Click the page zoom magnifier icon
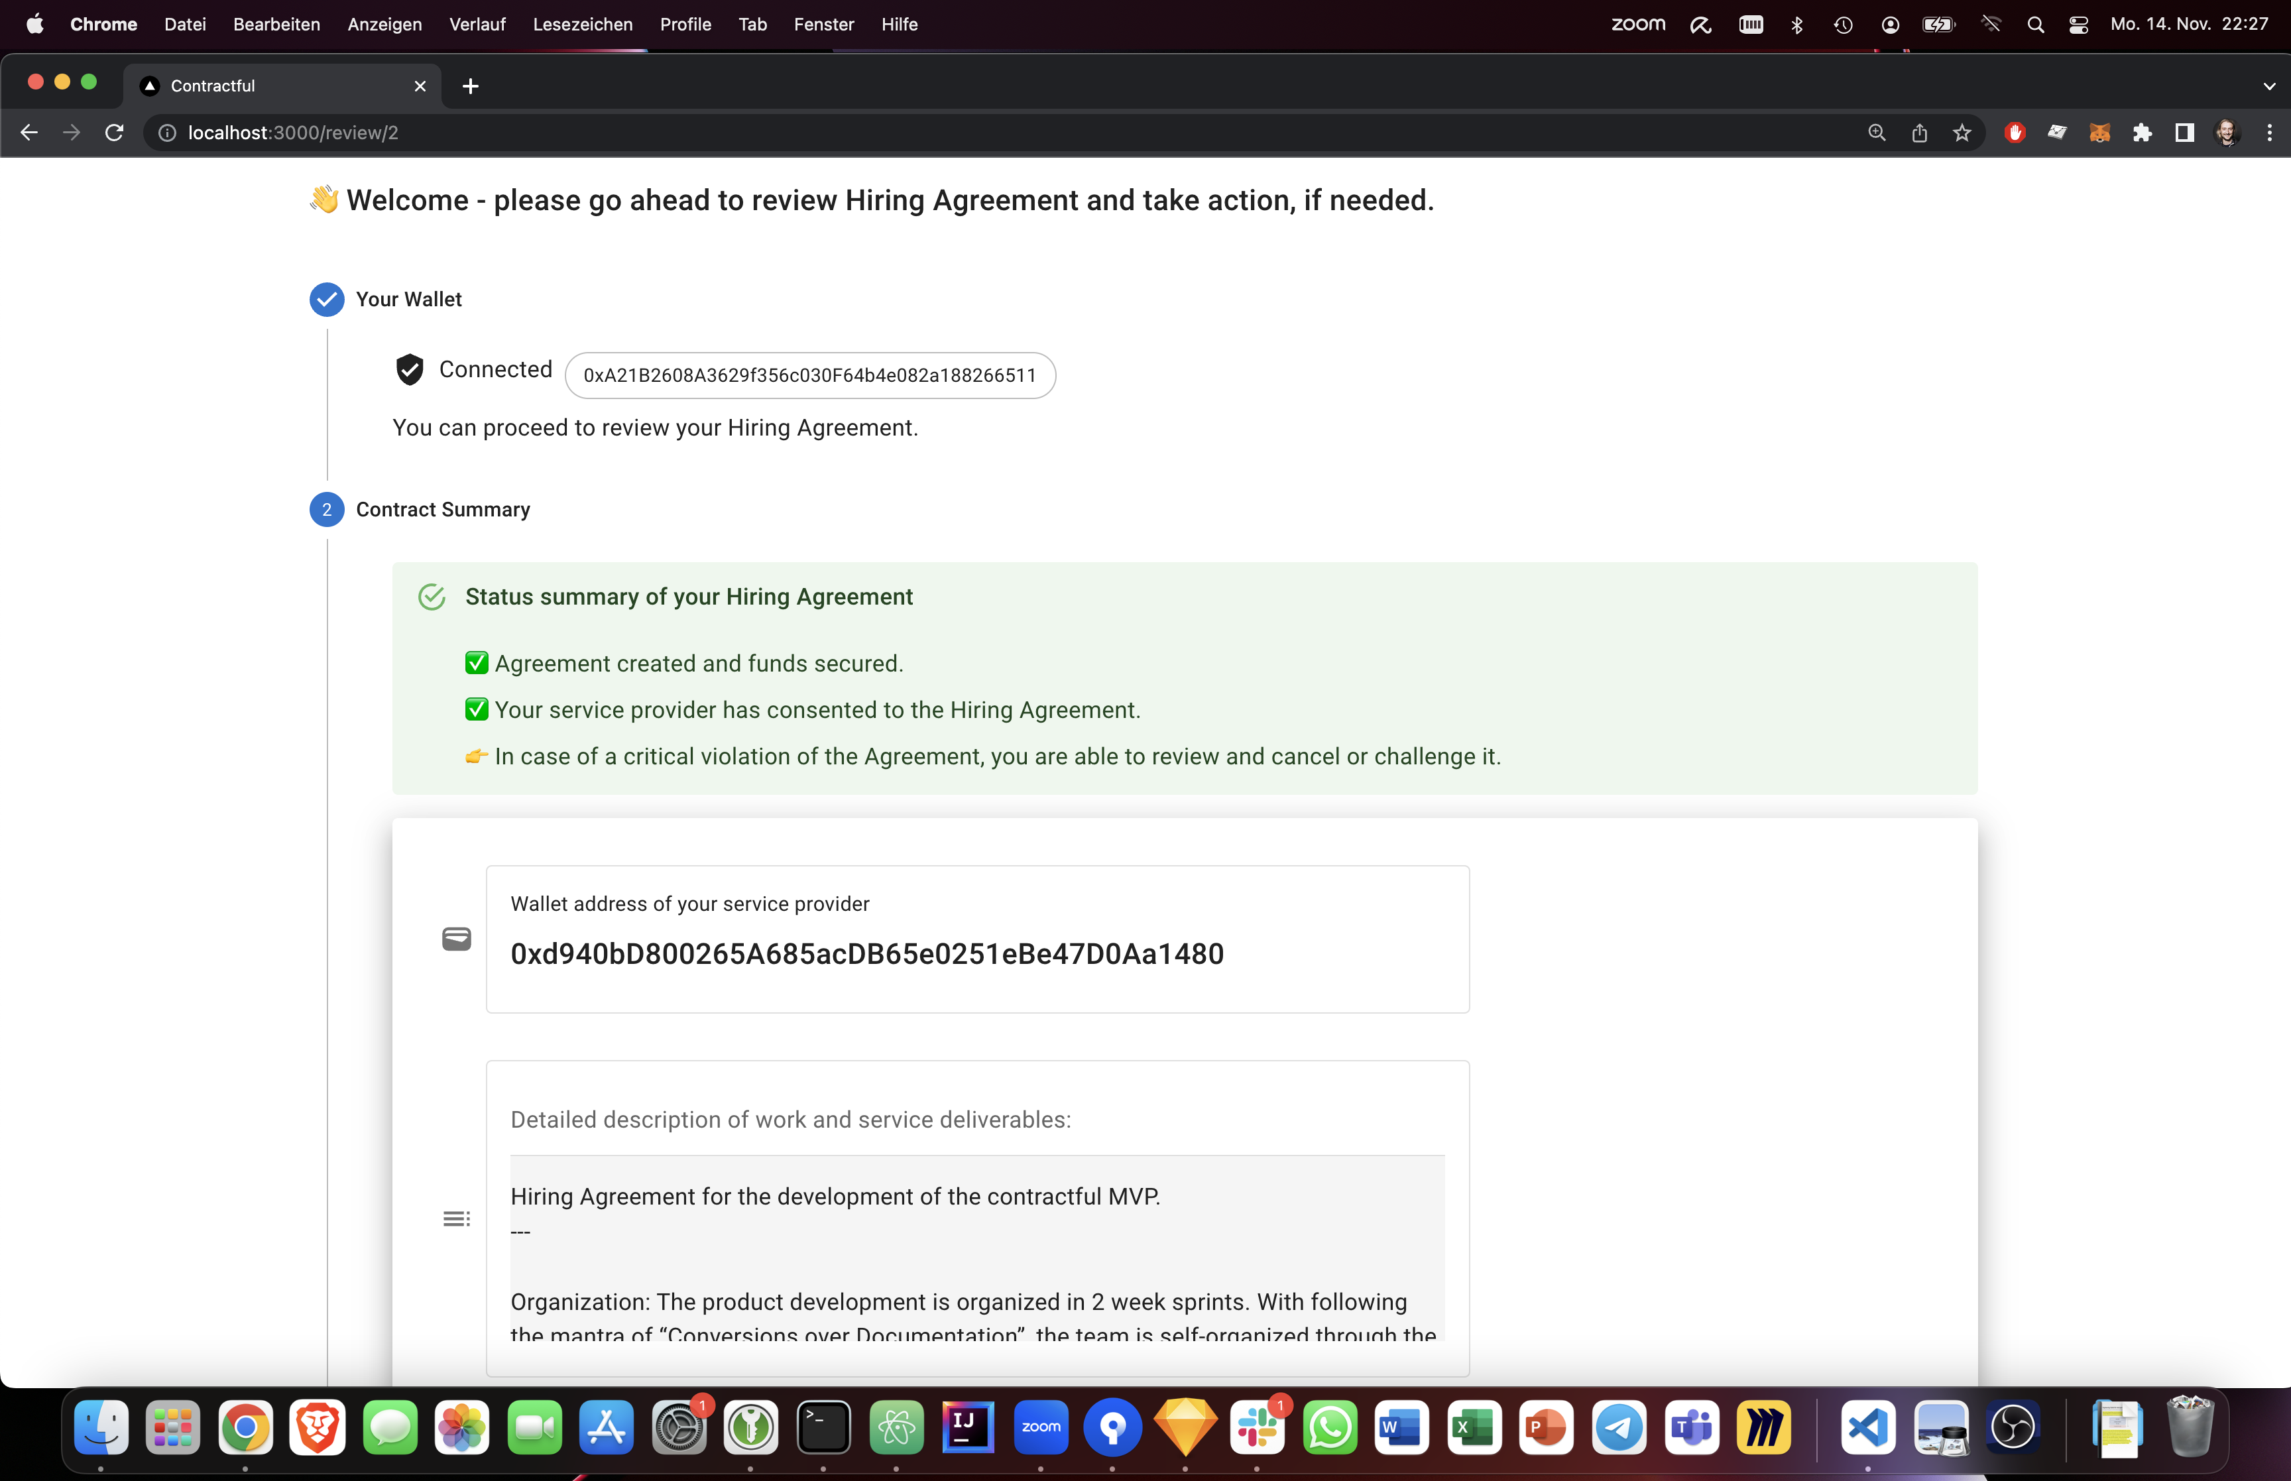 coord(1877,133)
